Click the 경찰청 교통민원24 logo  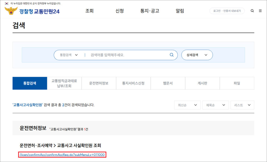click(x=32, y=11)
